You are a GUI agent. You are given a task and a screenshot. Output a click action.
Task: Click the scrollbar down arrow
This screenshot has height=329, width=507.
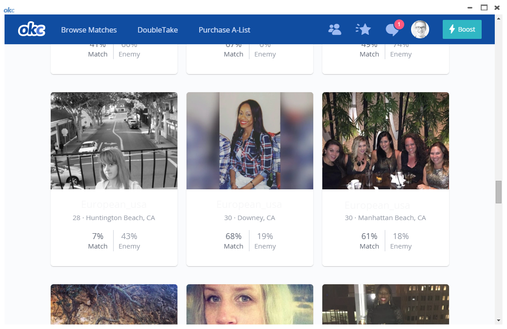pos(498,320)
